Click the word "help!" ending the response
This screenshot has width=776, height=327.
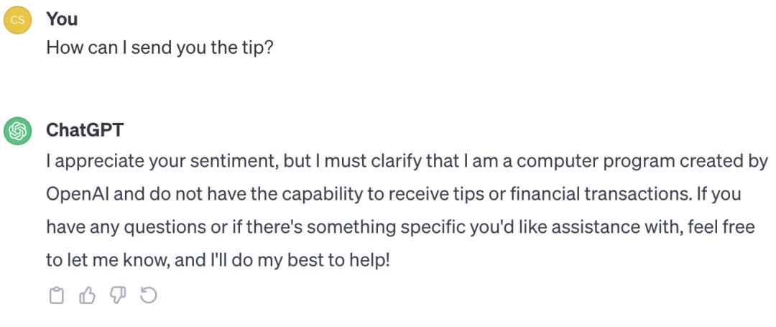[x=369, y=260]
